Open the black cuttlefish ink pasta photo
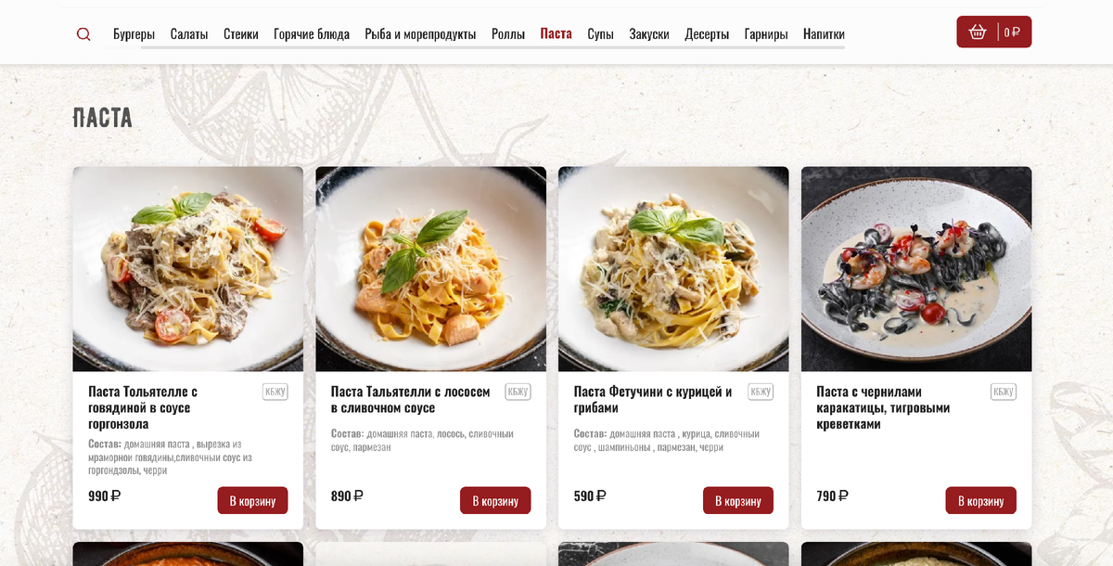 (x=916, y=269)
